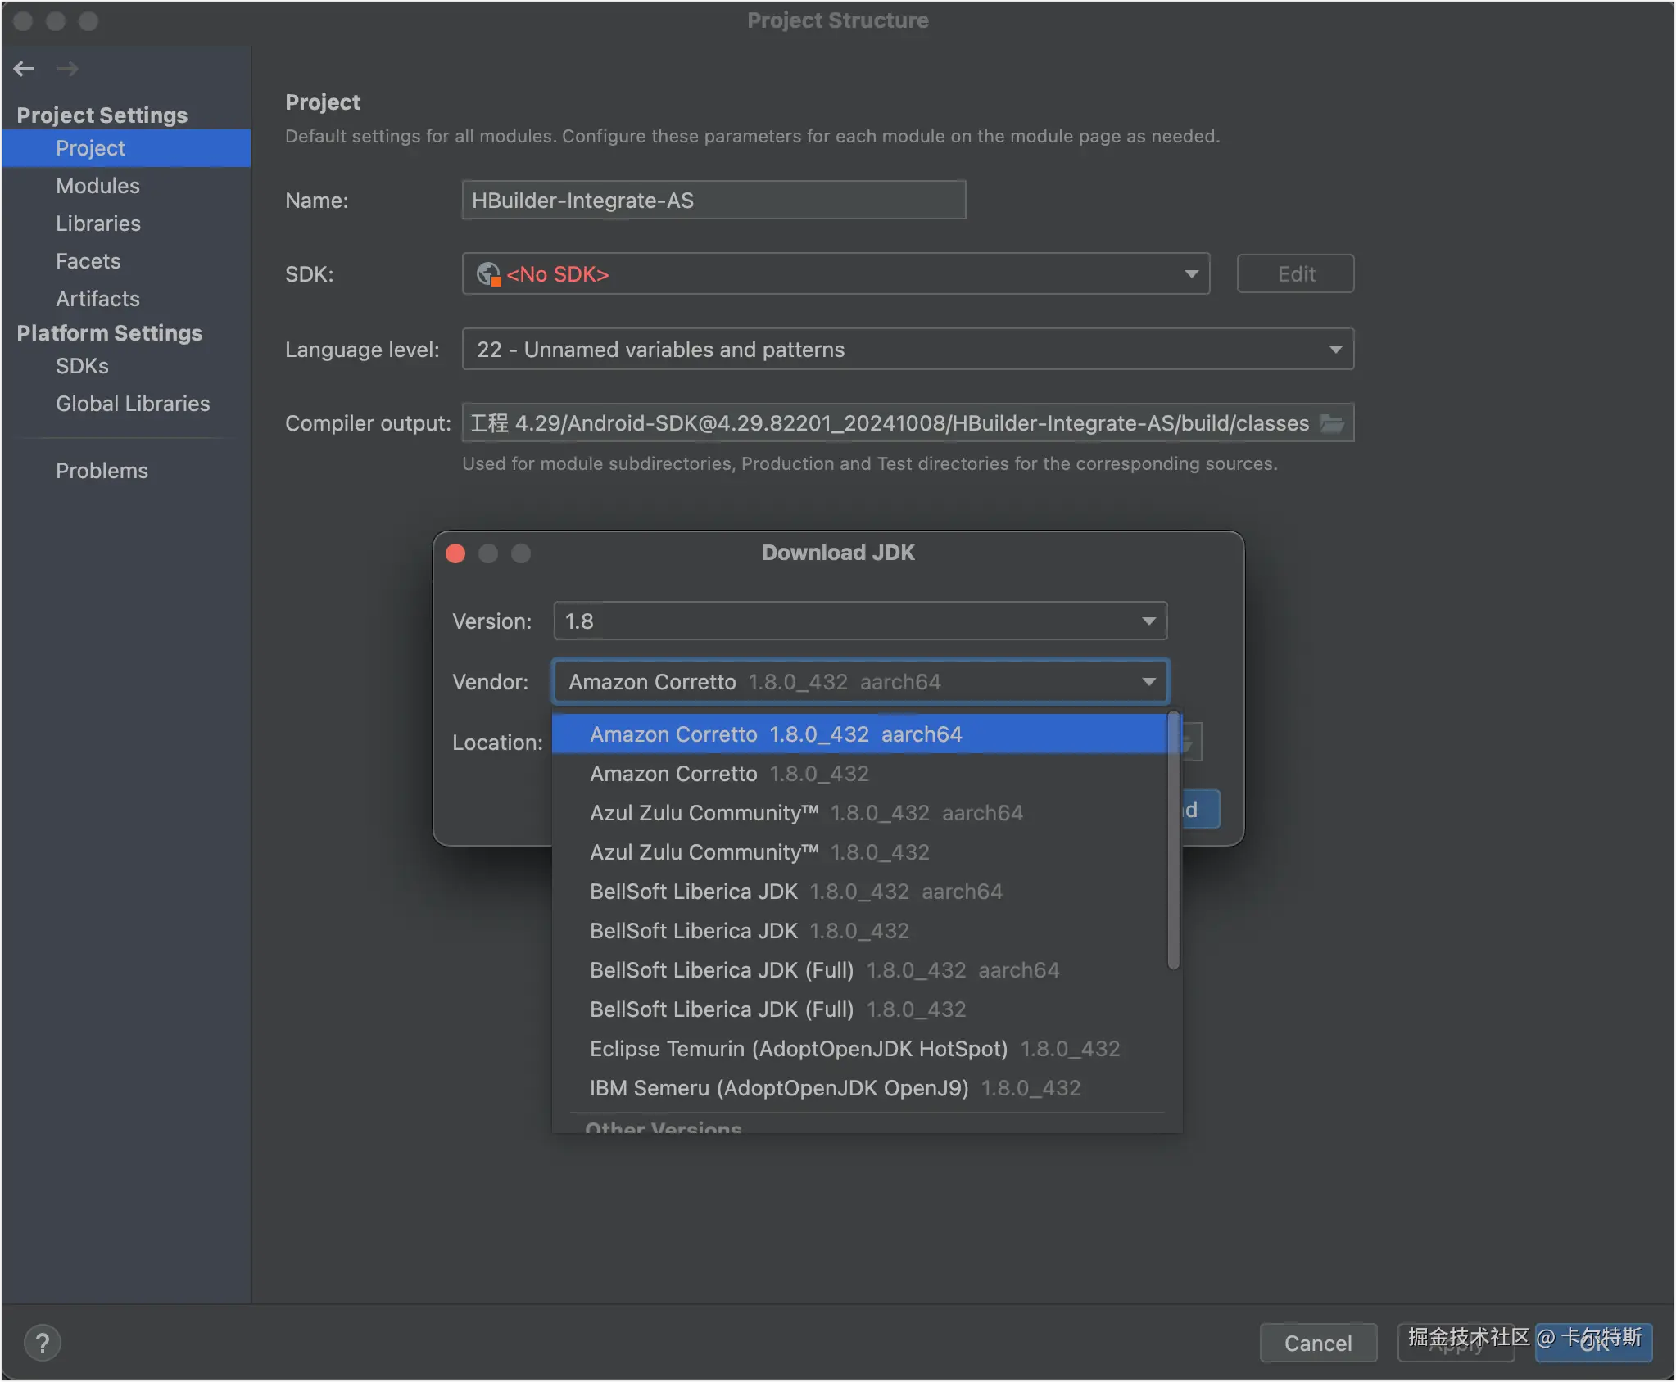Open Modules in Project Settings
The width and height of the screenshot is (1676, 1382).
tap(97, 186)
